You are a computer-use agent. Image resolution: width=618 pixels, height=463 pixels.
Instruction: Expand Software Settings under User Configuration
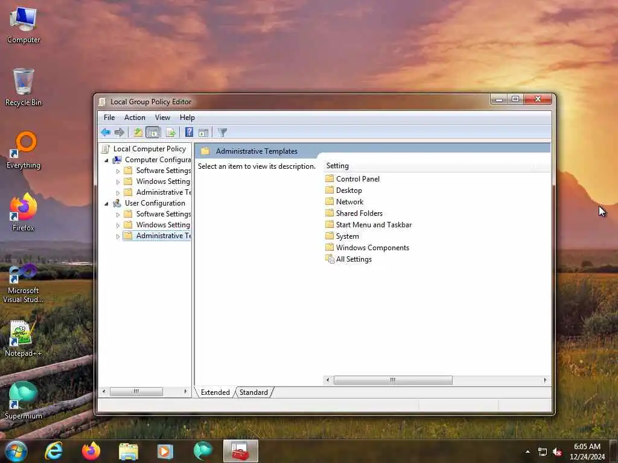[x=118, y=215]
